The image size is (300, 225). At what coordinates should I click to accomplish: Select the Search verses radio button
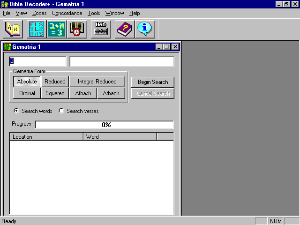61,111
